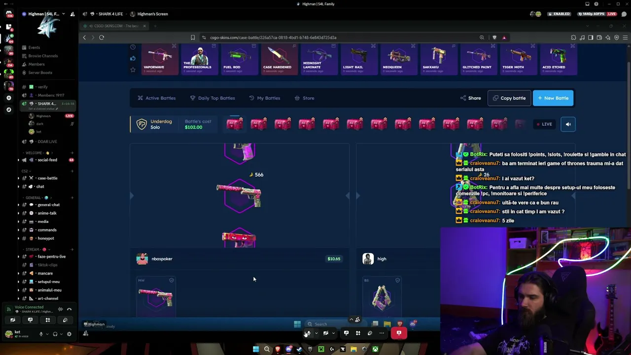The height and width of the screenshot is (355, 631).
Task: Switch to Daily Top Battles tab
Action: coord(212,98)
